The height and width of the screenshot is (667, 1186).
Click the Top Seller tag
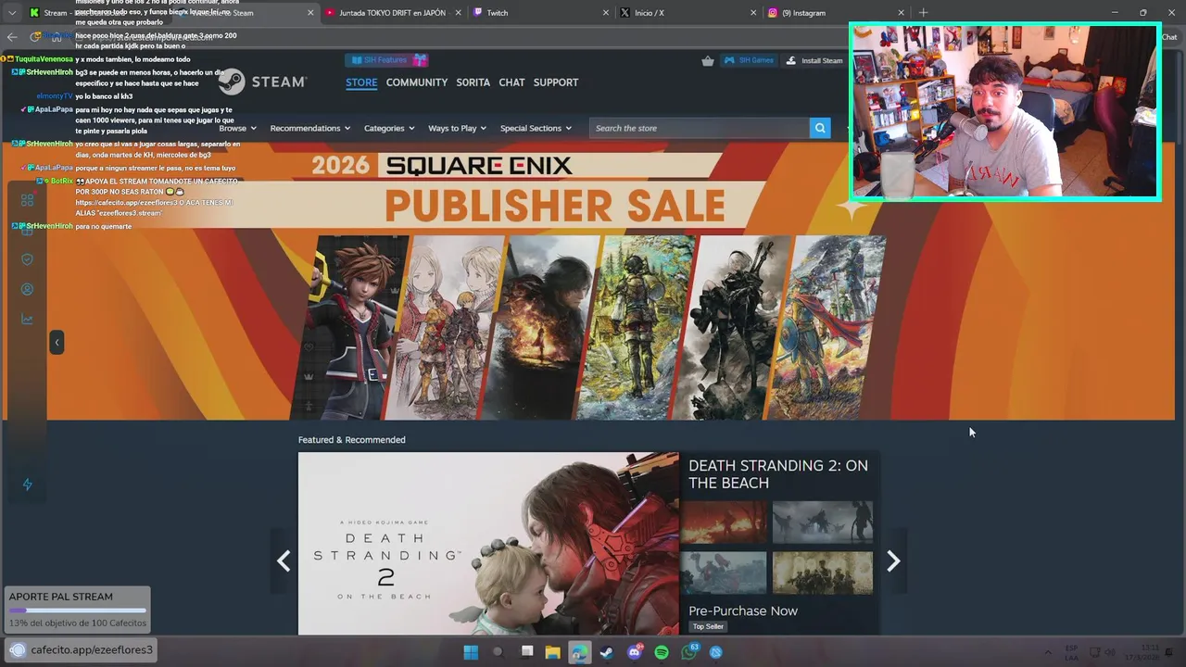click(708, 626)
